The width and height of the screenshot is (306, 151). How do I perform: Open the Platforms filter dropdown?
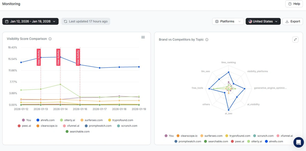(x=228, y=21)
